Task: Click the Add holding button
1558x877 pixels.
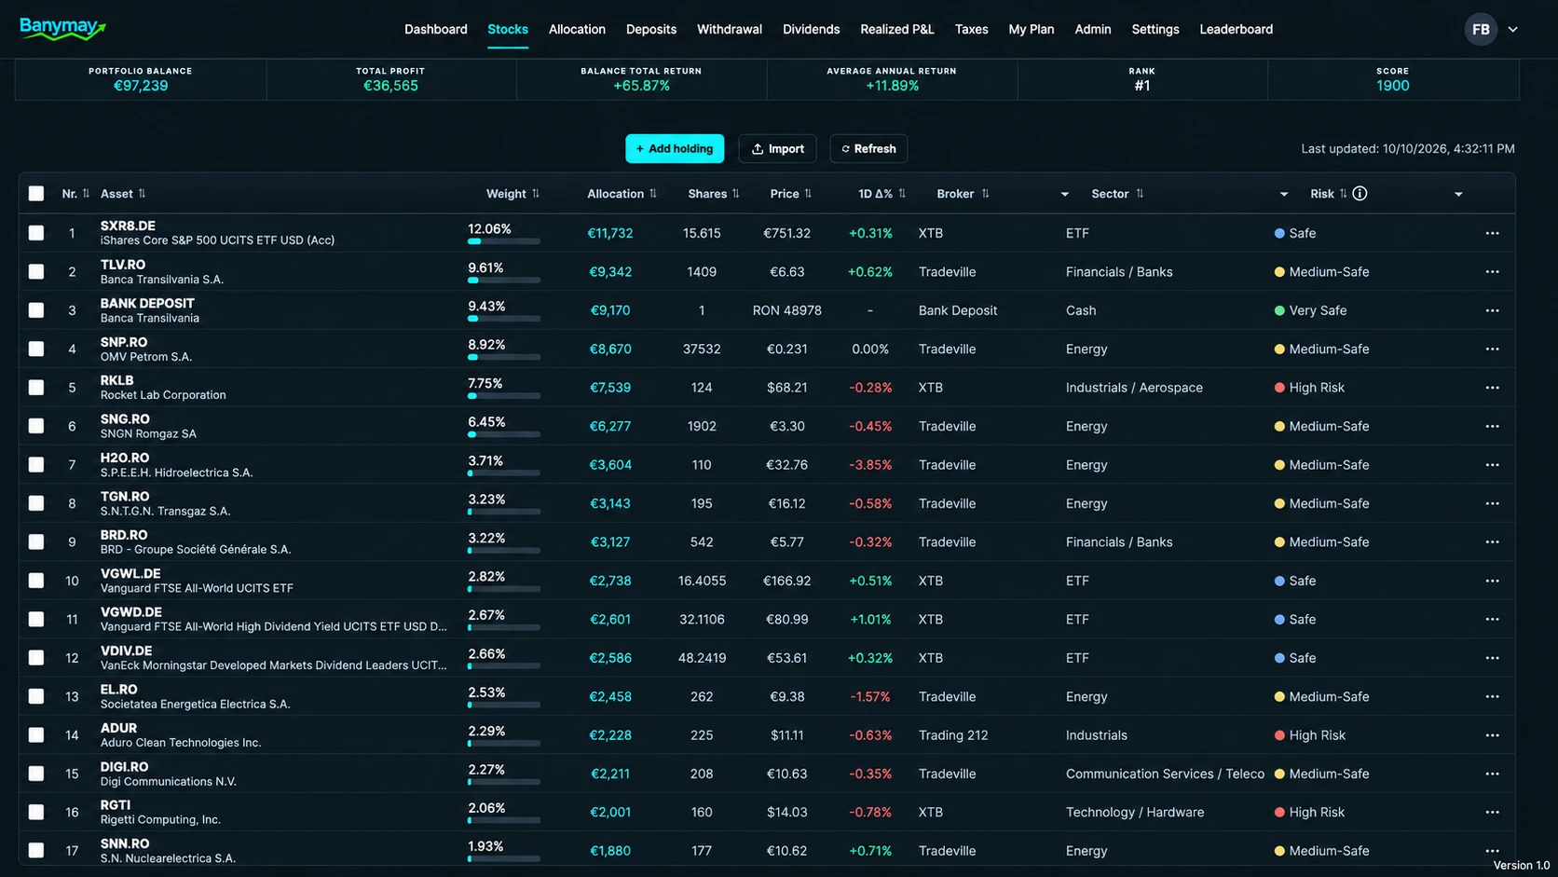Action: coord(675,148)
